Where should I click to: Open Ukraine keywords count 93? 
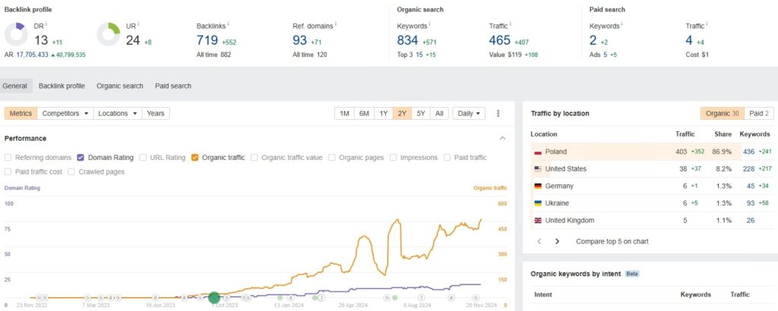click(751, 203)
